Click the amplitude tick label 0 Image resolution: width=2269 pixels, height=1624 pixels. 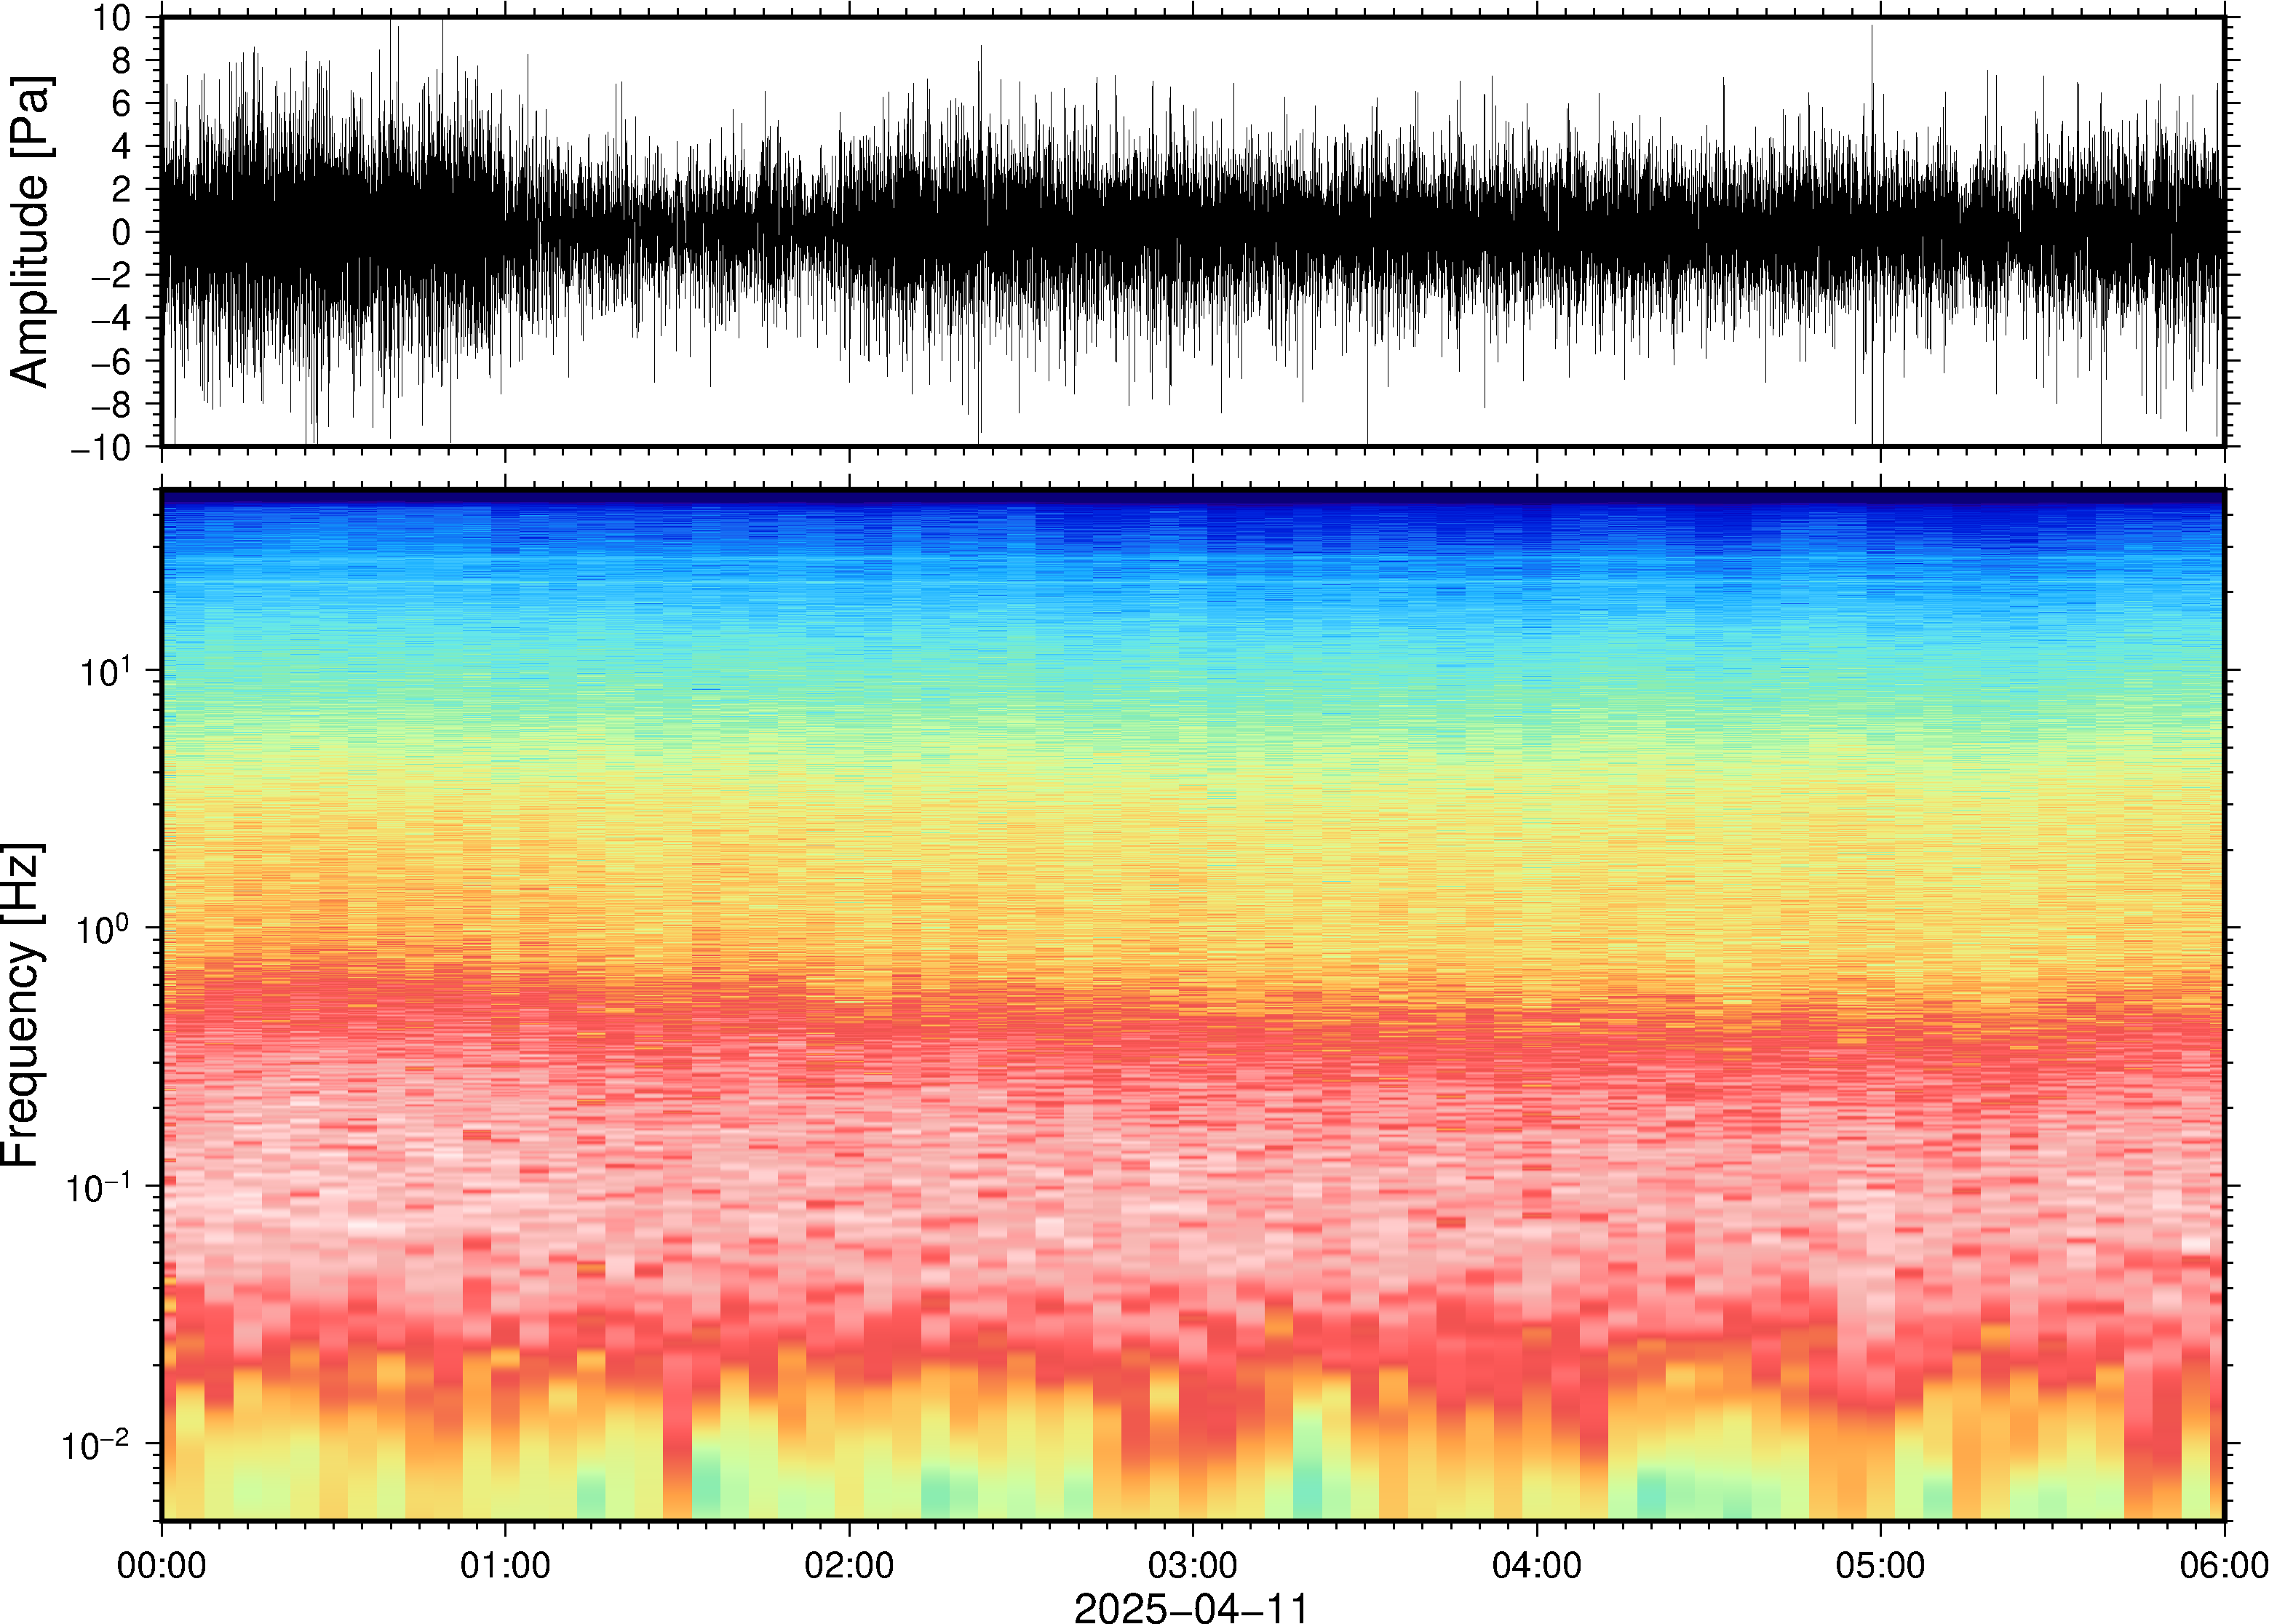point(122,233)
